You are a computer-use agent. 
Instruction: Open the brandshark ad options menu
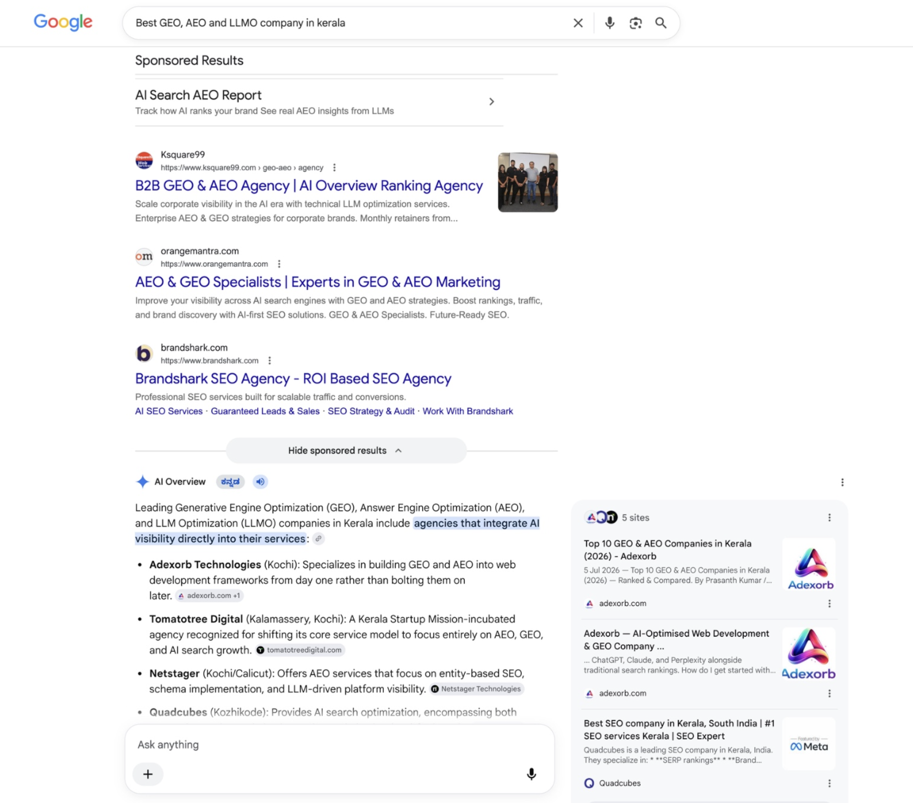pos(269,361)
